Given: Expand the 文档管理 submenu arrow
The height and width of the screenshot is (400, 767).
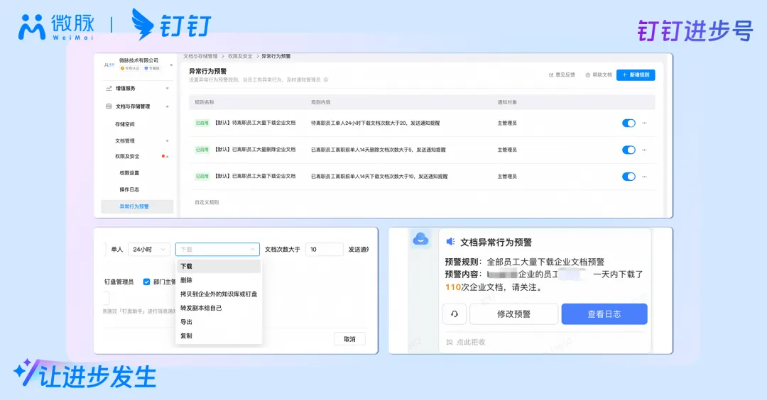Looking at the screenshot, I should coord(168,140).
